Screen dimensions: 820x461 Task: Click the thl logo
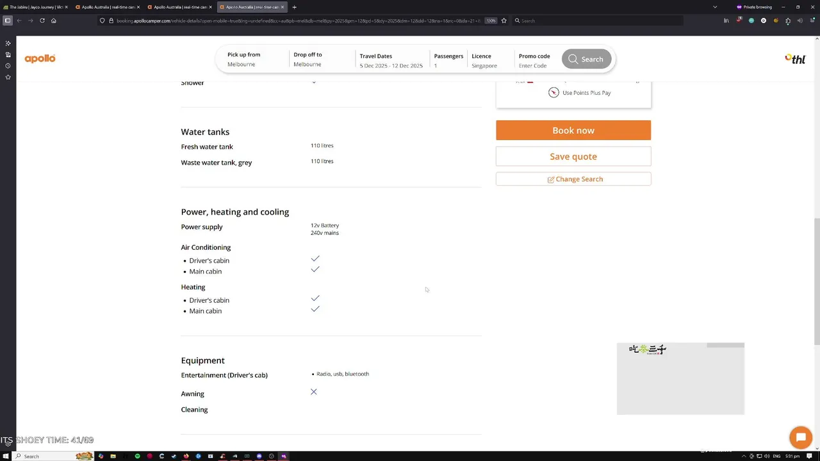coord(795,59)
